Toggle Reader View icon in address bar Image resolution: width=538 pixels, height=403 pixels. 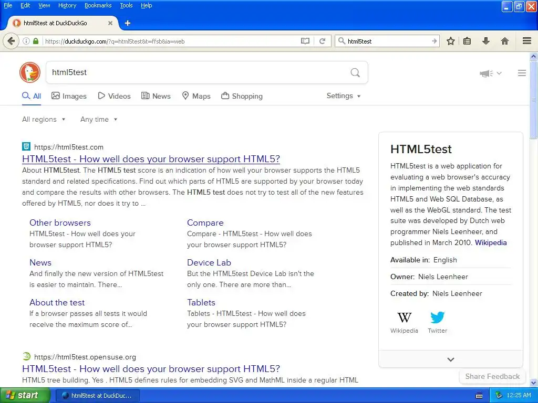pyautogui.click(x=305, y=41)
